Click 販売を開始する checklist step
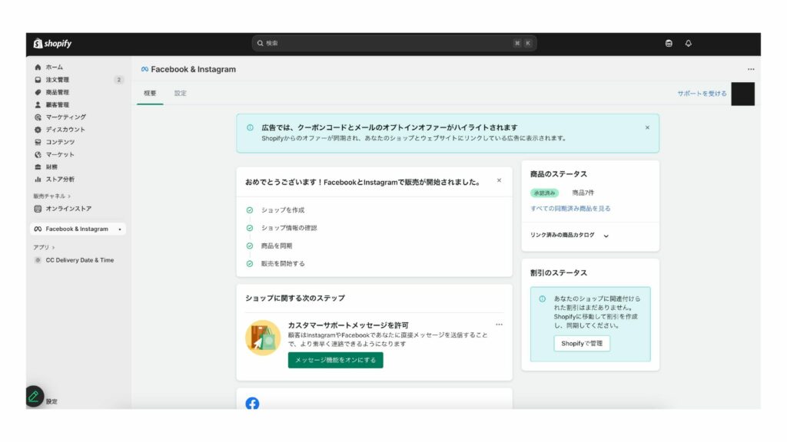This screenshot has height=442, width=787. click(283, 264)
